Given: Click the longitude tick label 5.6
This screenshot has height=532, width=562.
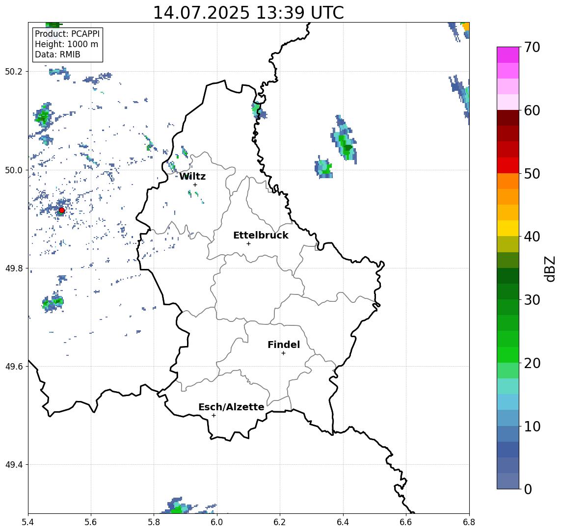Looking at the screenshot, I should [x=91, y=522].
